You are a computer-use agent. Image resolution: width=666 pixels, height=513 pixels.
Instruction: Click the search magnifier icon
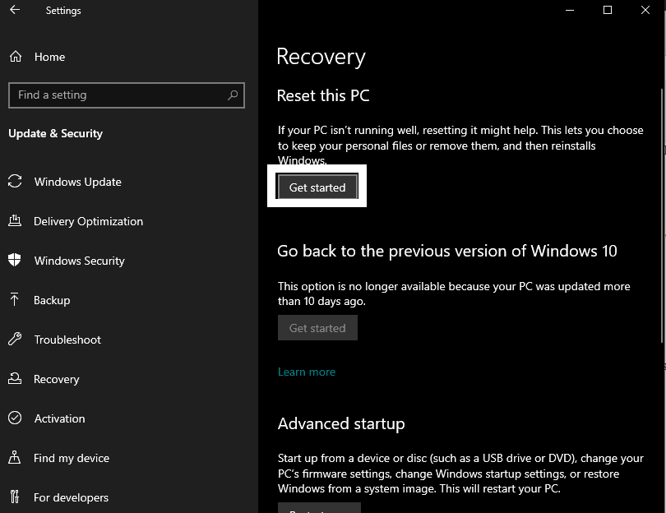point(233,95)
